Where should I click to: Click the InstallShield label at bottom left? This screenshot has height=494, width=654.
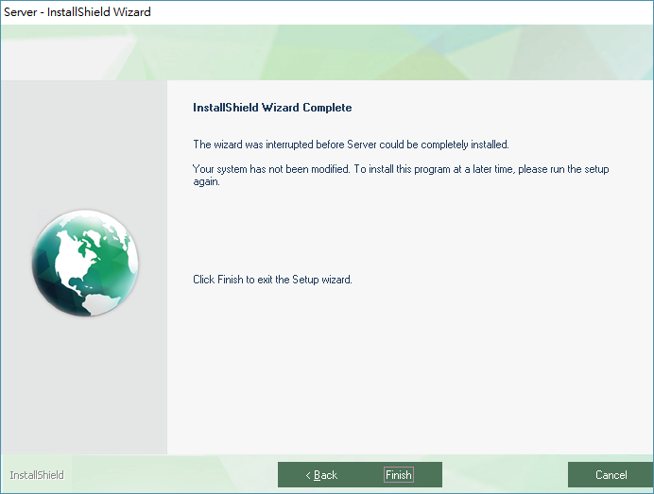click(37, 475)
